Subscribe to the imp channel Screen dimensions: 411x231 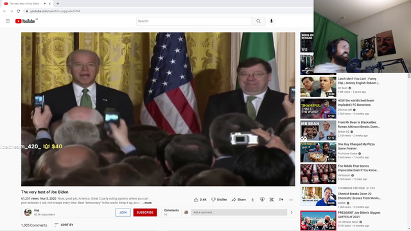pyautogui.click(x=145, y=212)
